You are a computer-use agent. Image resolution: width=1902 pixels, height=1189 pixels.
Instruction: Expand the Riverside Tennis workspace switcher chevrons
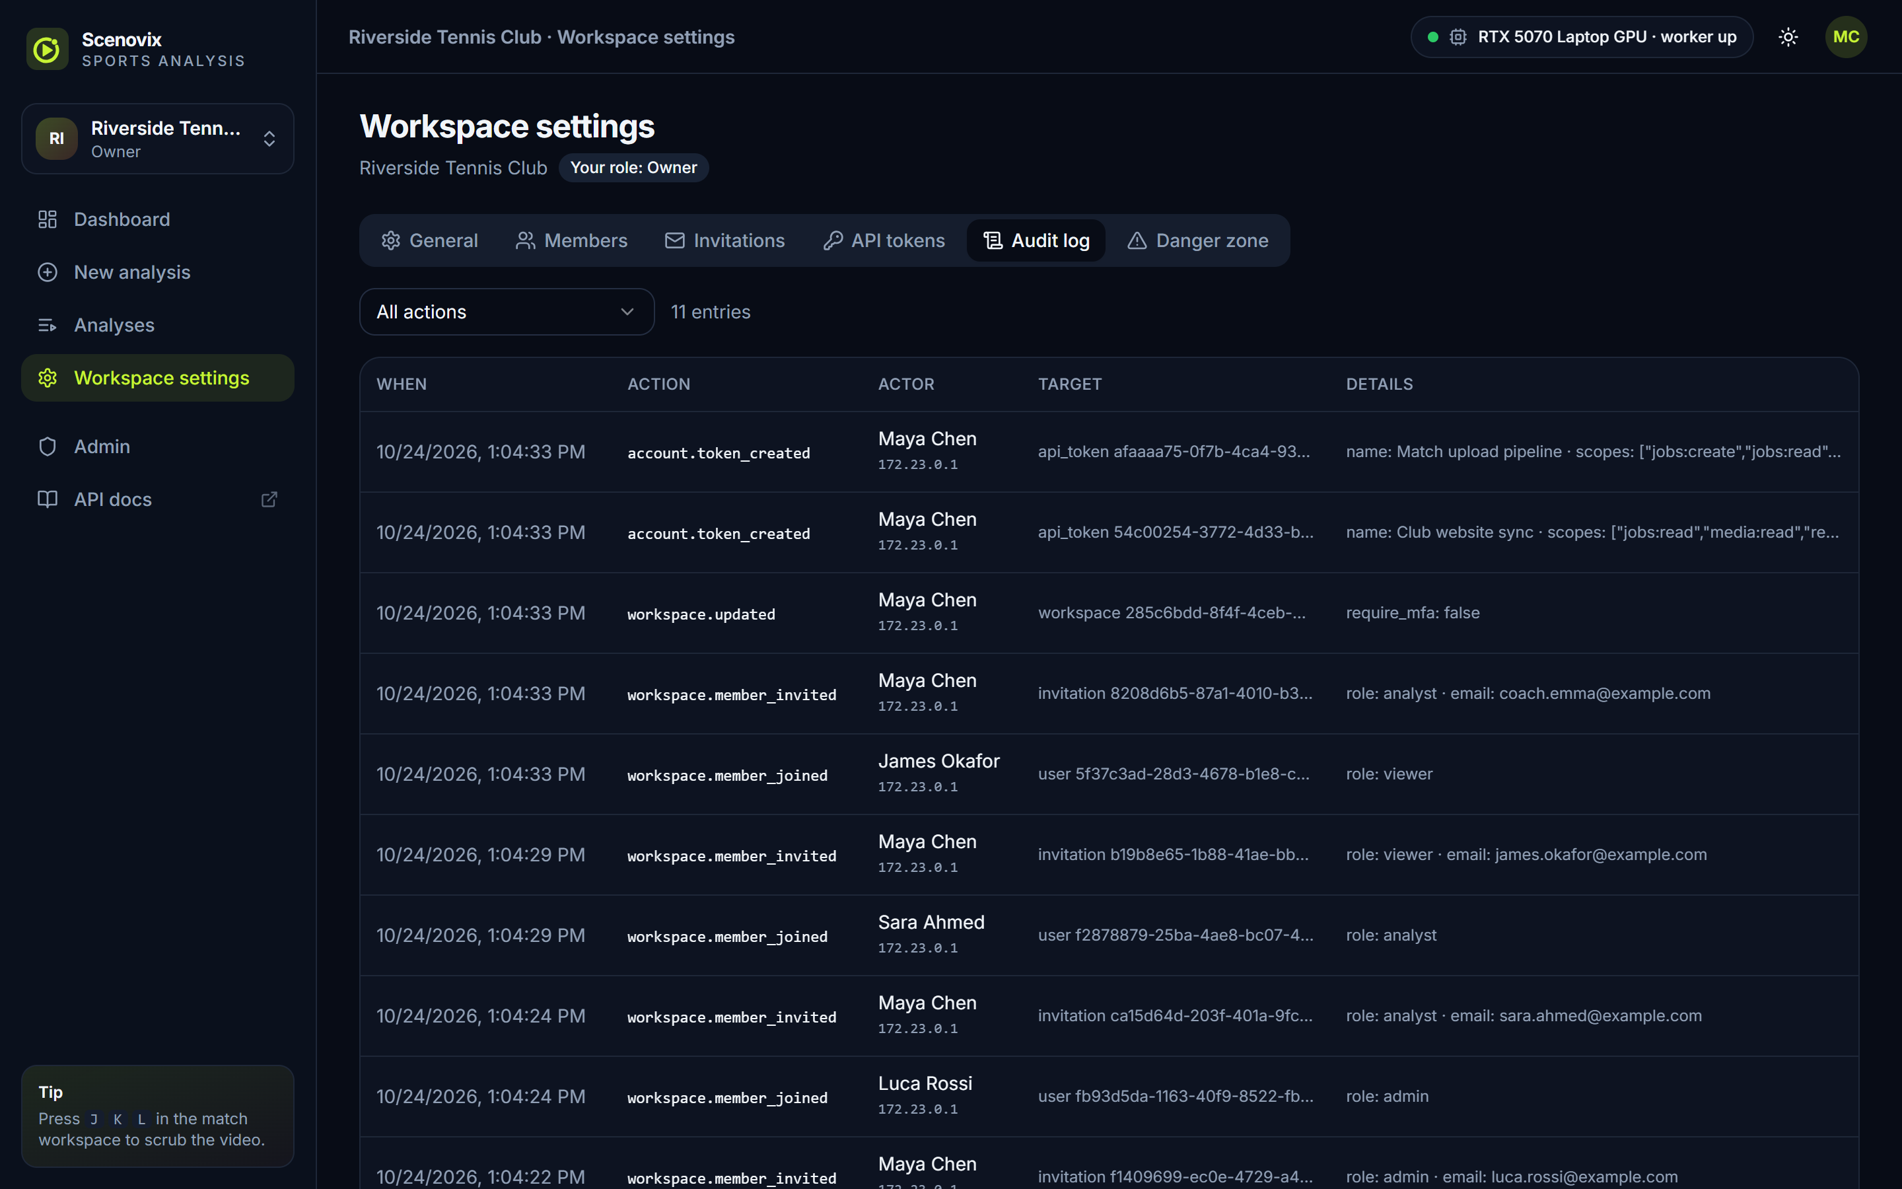tap(269, 139)
